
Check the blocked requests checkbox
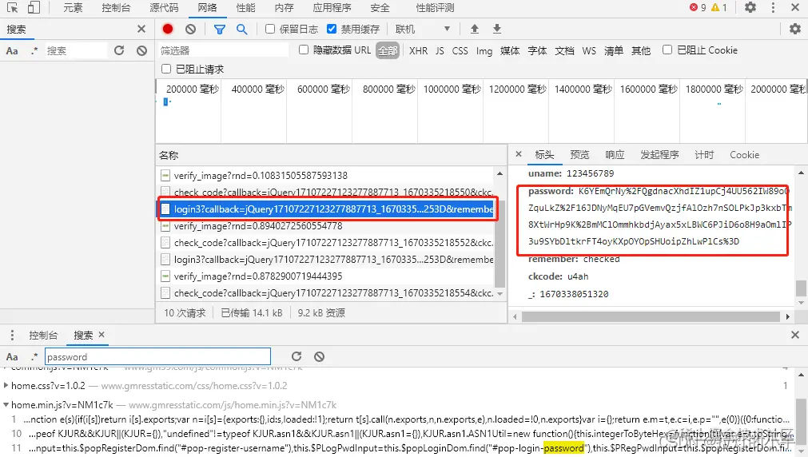(x=166, y=69)
